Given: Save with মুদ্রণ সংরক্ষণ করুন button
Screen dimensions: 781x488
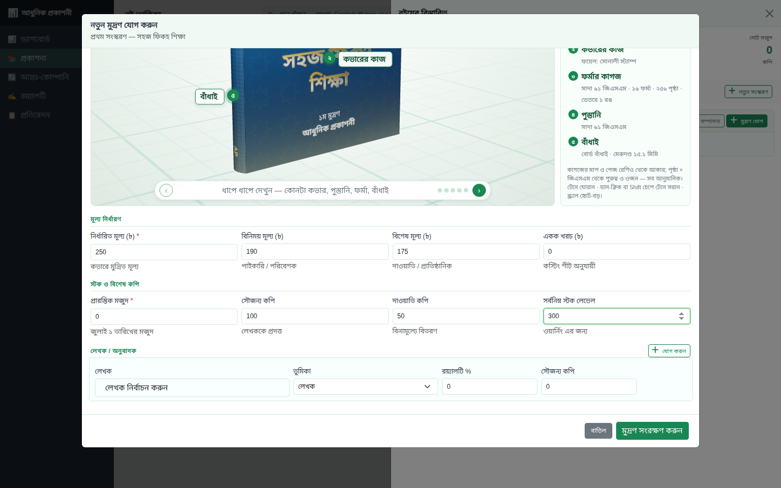Looking at the screenshot, I should click(x=652, y=431).
